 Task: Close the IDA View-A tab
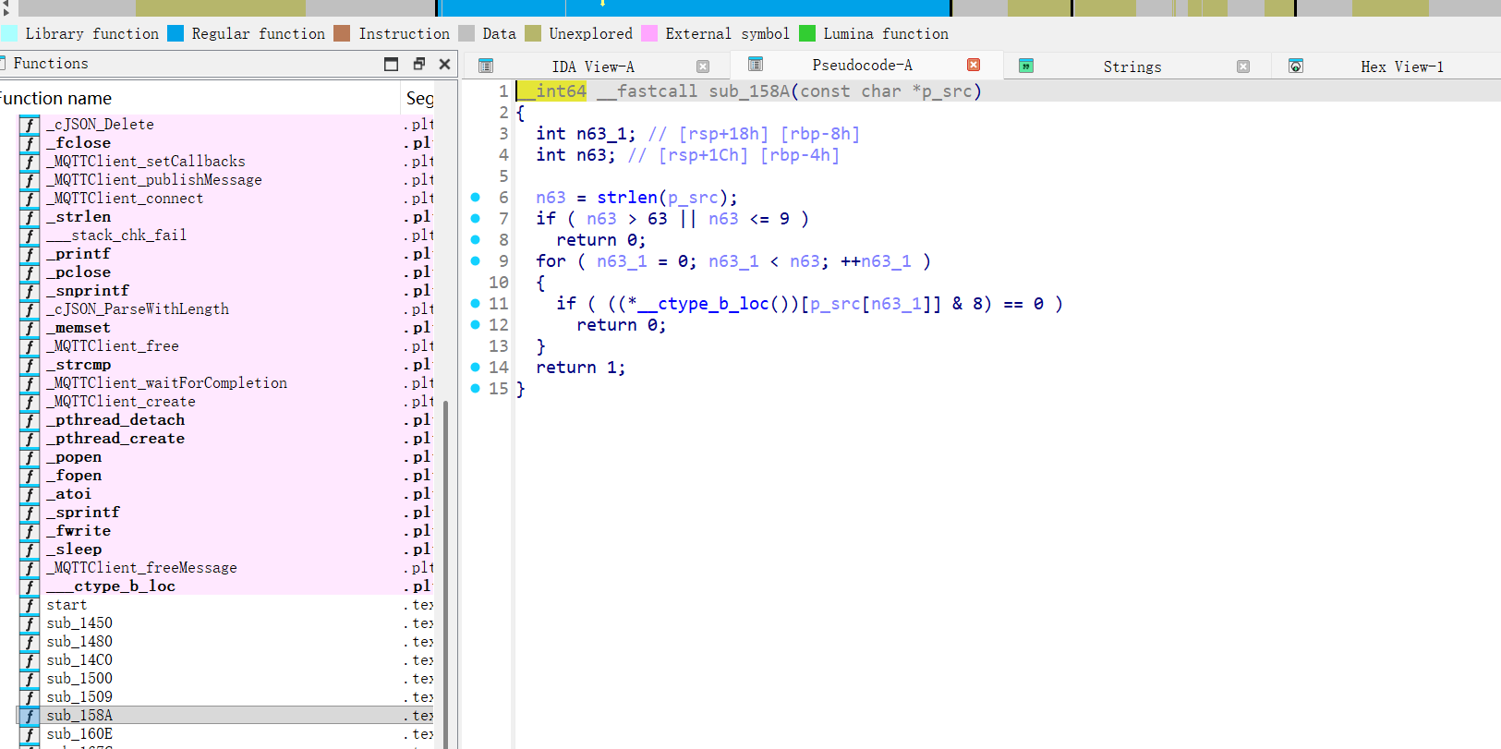pos(703,66)
